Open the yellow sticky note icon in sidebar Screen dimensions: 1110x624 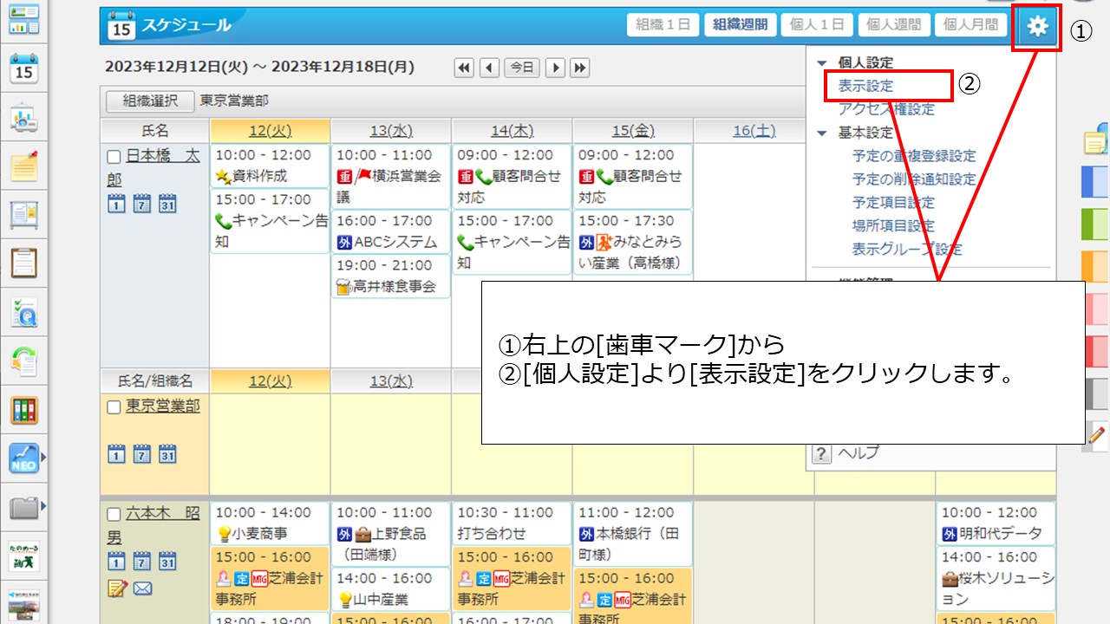point(24,166)
